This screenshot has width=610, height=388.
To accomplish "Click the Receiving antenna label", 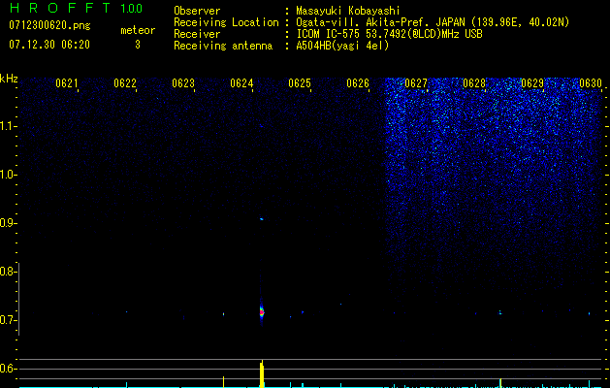I will click(x=223, y=46).
